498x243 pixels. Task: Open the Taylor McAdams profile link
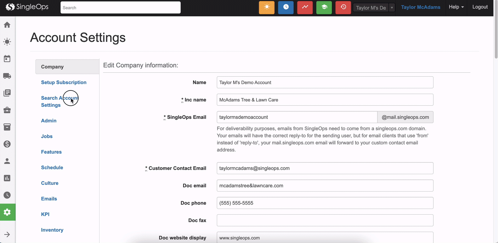pyautogui.click(x=420, y=7)
